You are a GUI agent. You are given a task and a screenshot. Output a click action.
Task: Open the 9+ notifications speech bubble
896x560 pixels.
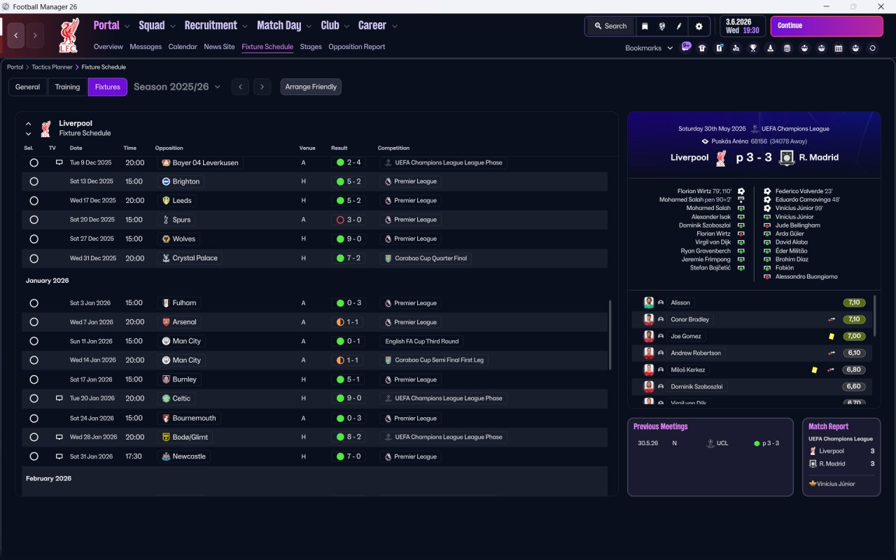point(686,48)
